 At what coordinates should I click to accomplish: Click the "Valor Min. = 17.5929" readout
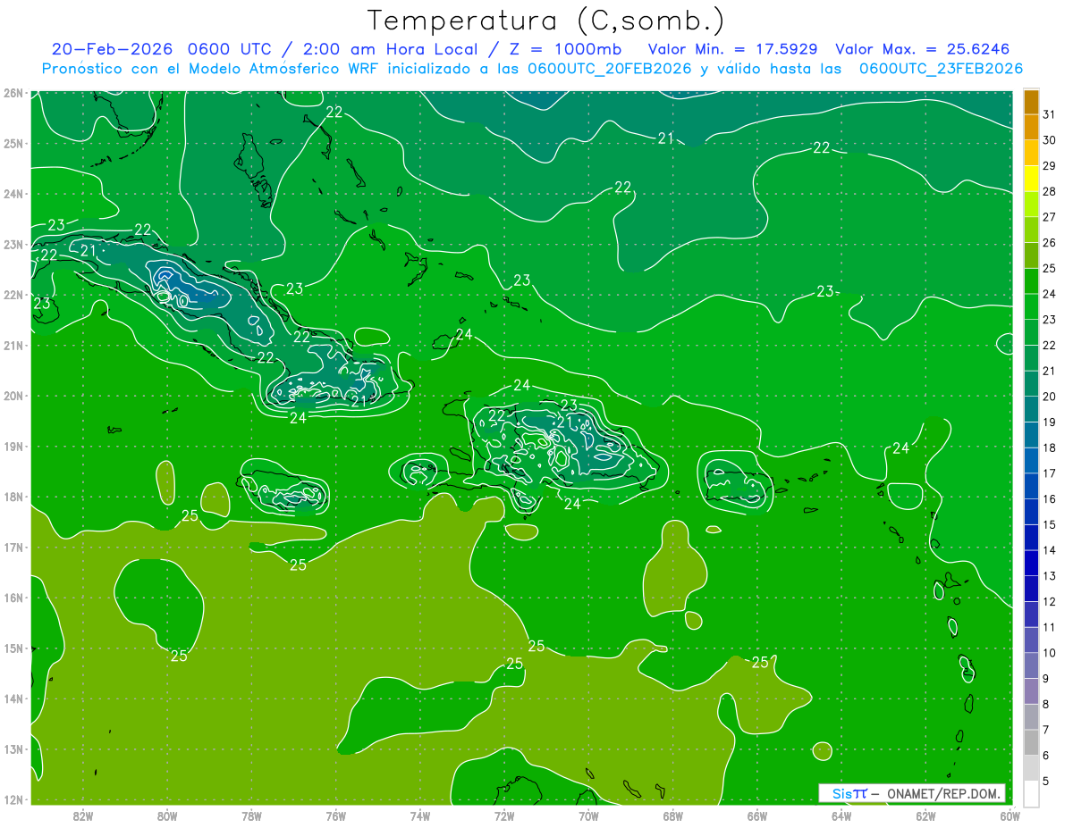point(734,49)
